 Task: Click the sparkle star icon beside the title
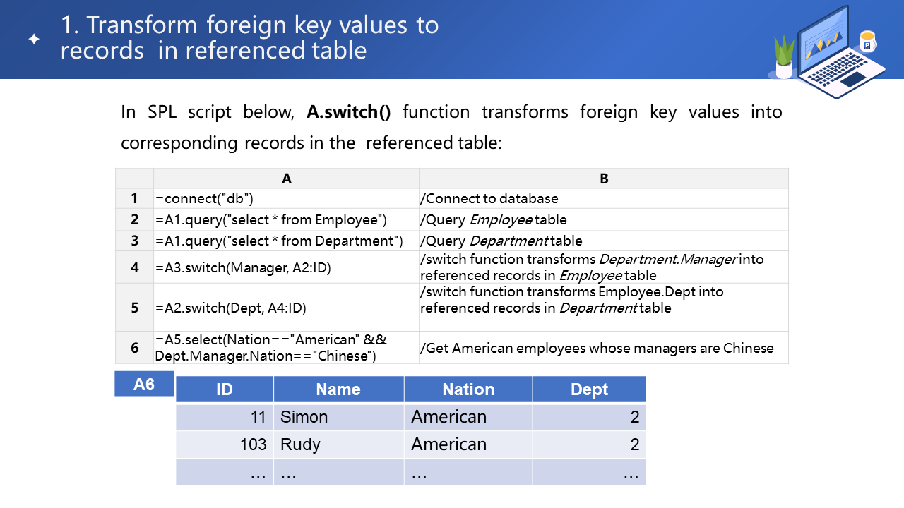[x=33, y=40]
